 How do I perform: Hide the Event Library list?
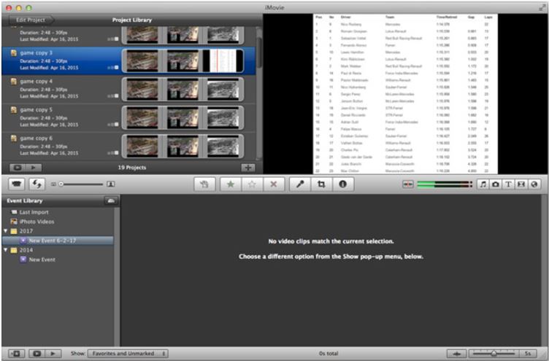tap(16, 354)
